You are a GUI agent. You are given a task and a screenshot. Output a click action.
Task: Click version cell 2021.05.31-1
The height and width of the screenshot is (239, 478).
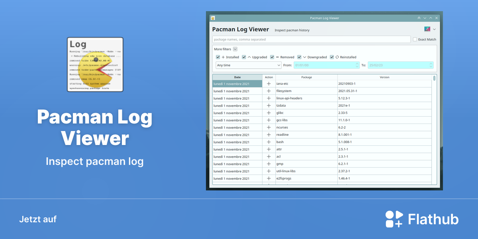pos(384,91)
